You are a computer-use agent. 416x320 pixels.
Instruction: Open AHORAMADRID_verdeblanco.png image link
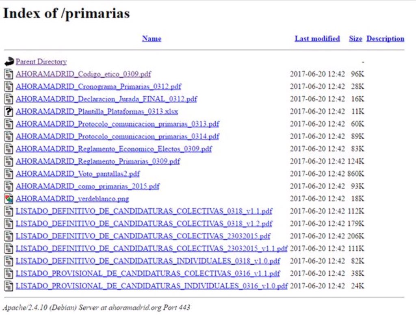point(72,199)
